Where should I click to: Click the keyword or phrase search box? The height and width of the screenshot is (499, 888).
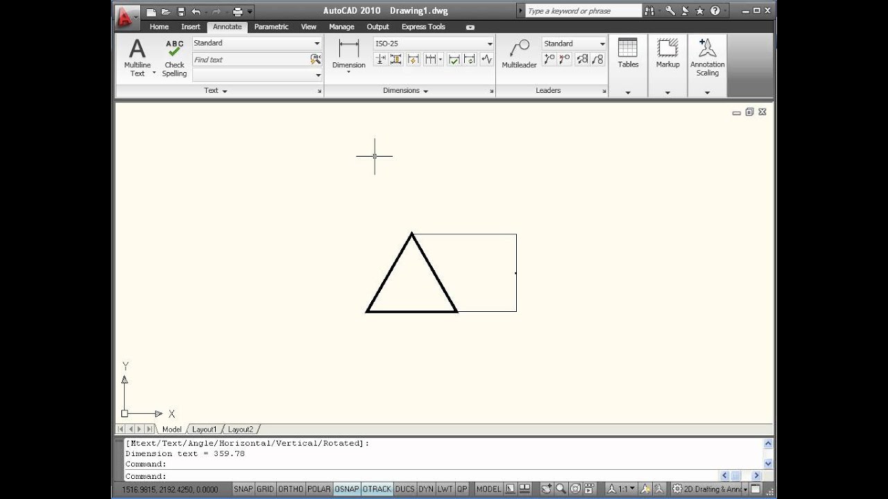(x=583, y=11)
